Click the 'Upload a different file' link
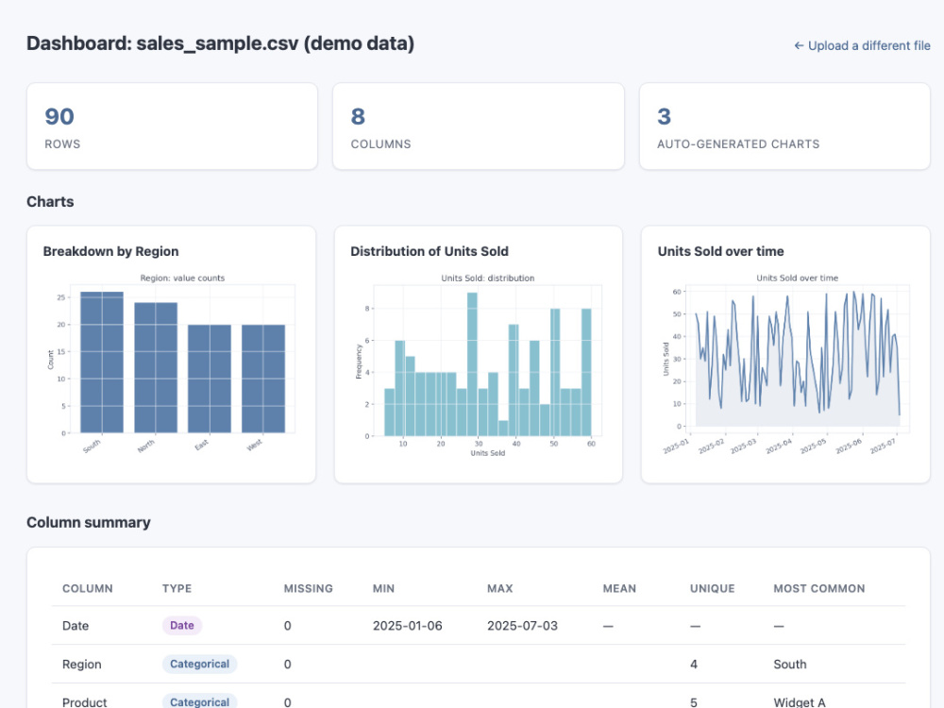The height and width of the screenshot is (708, 944). coord(862,45)
